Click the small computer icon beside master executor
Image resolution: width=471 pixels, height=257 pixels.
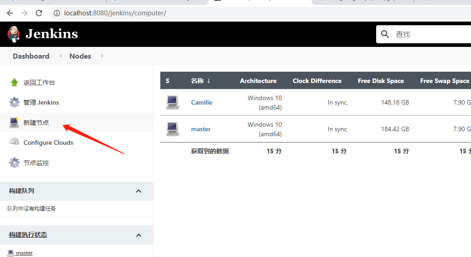(x=11, y=253)
